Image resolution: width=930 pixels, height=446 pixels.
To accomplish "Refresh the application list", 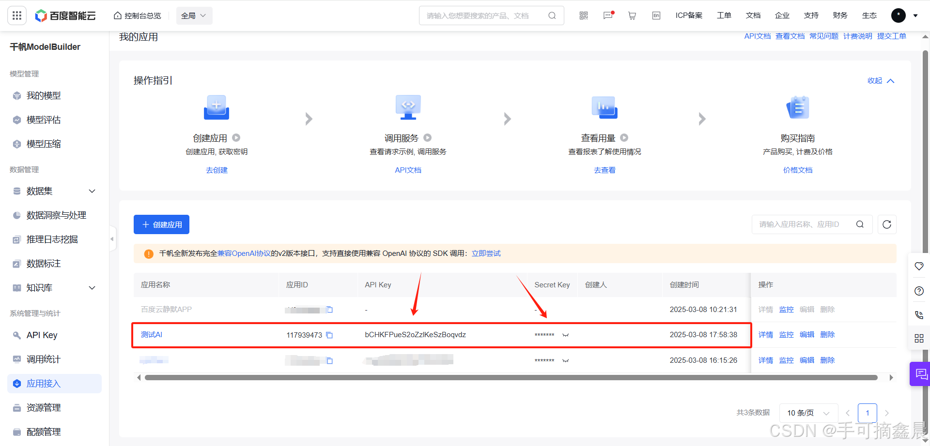I will point(887,224).
